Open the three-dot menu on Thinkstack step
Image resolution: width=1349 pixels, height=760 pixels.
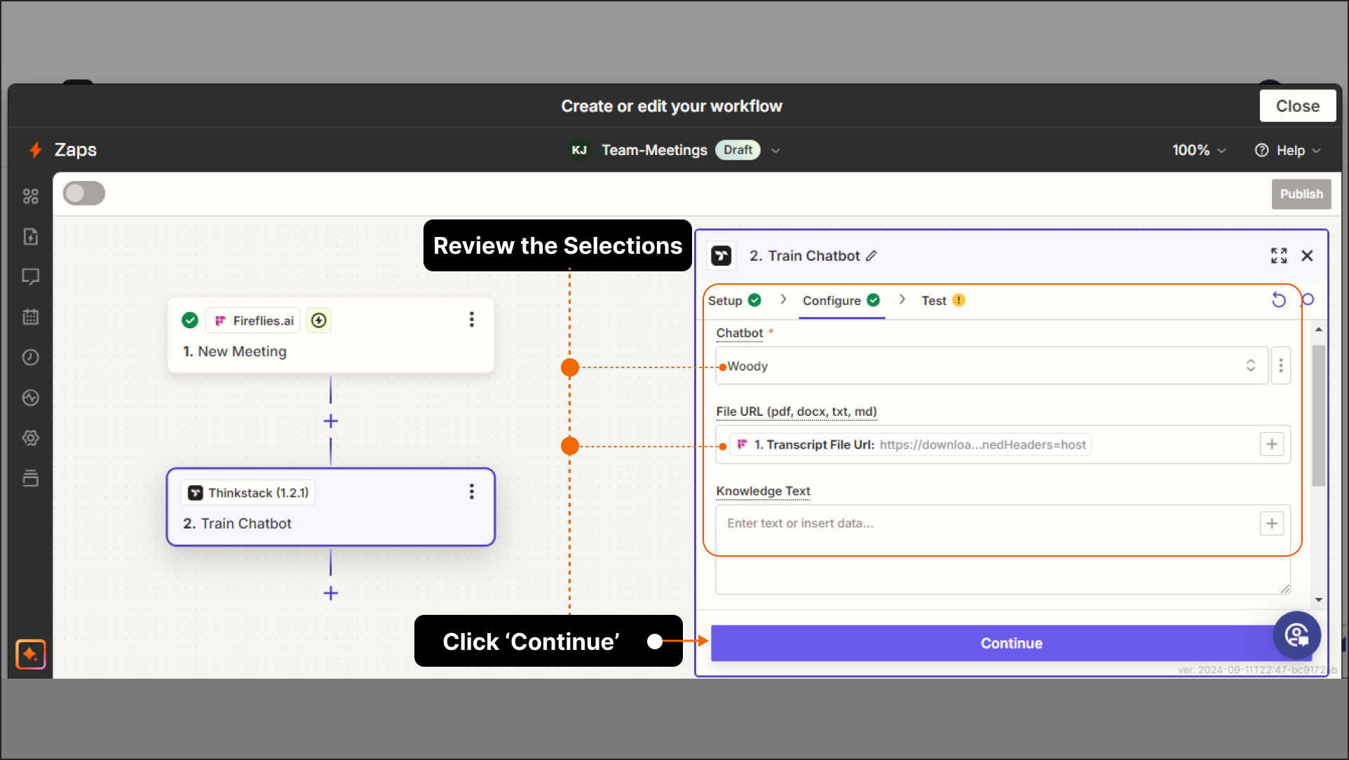coord(472,491)
